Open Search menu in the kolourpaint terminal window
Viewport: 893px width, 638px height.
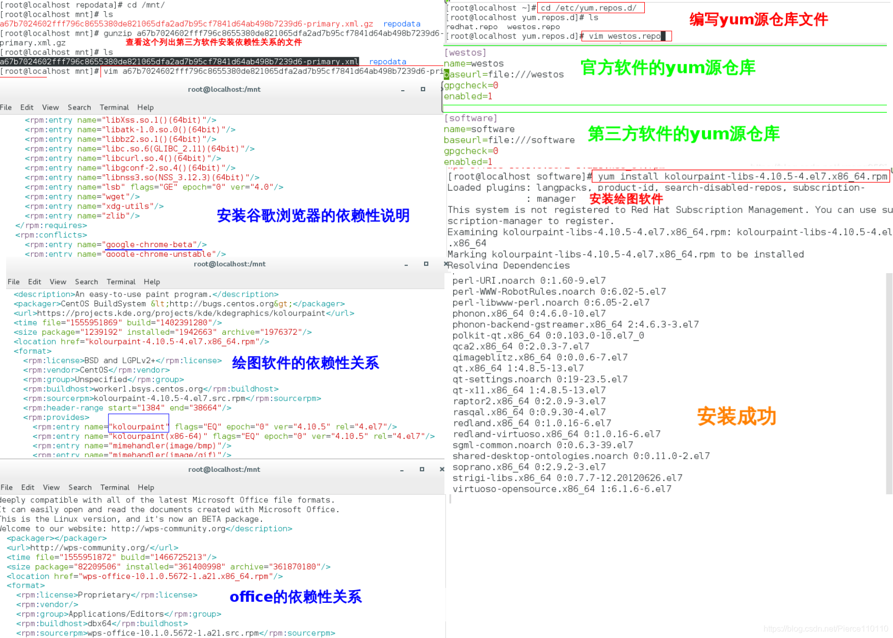click(87, 282)
